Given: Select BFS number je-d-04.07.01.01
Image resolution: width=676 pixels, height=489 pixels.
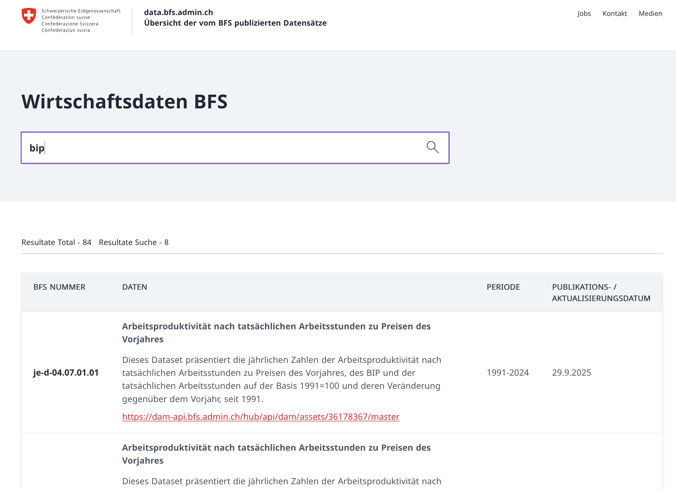Looking at the screenshot, I should [x=66, y=372].
